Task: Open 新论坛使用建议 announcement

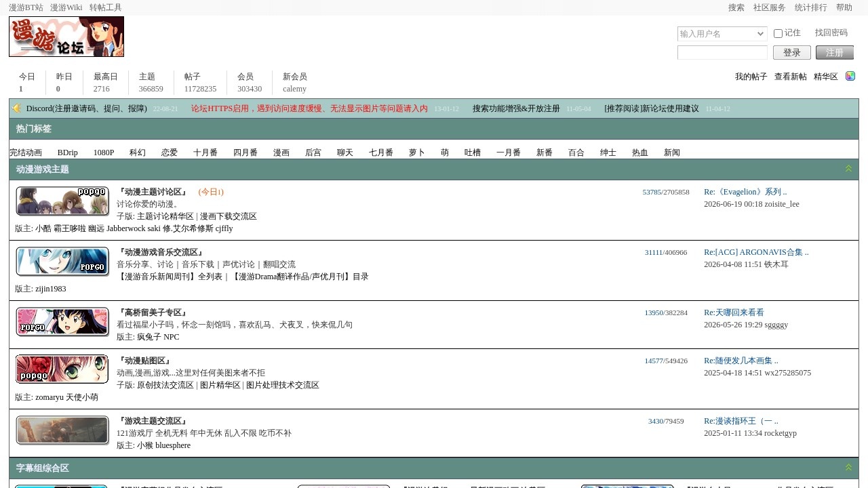Action: (652, 108)
